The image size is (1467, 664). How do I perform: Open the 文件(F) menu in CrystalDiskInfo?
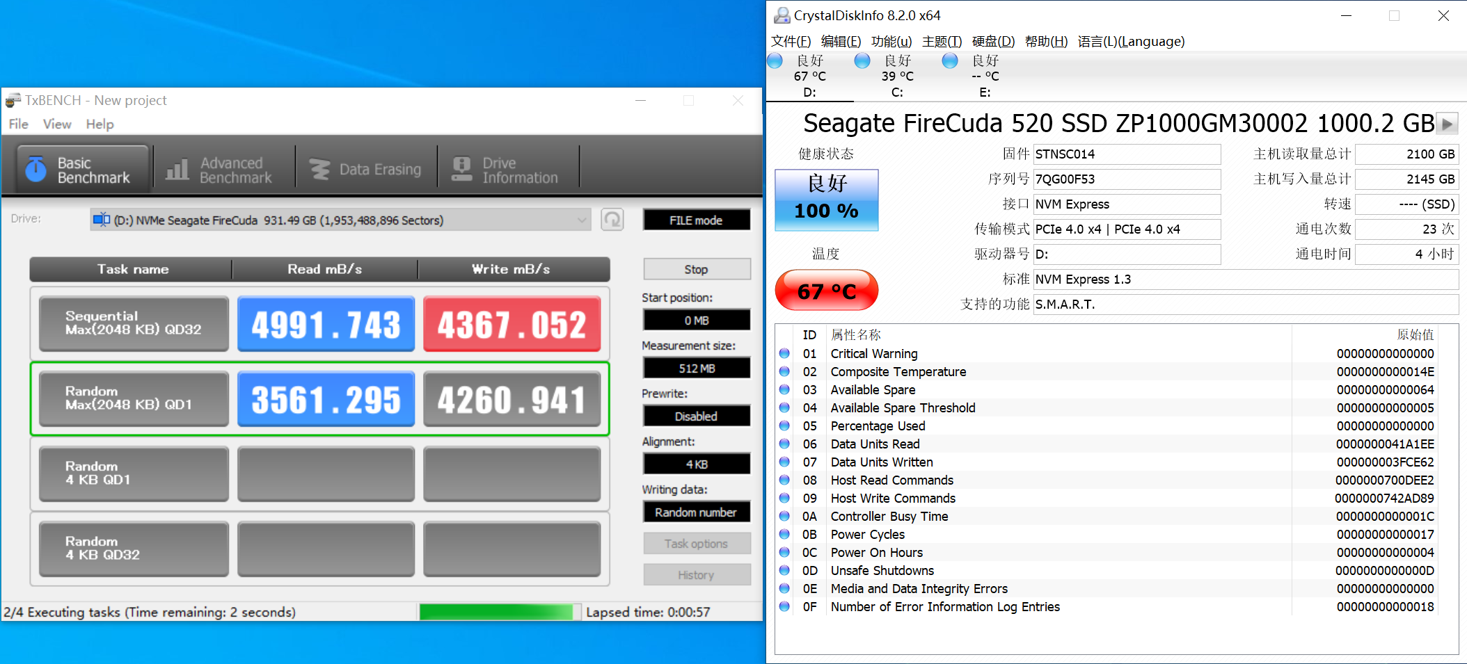click(x=791, y=41)
